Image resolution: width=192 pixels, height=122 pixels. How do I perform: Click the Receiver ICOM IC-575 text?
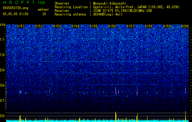coord(122,11)
